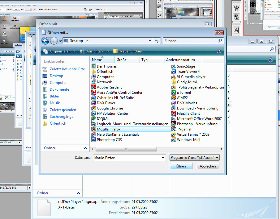Select Logitech-Maus- und -Tastatureinstellungen entry
Screen dimensions: 280x219
pos(130,124)
